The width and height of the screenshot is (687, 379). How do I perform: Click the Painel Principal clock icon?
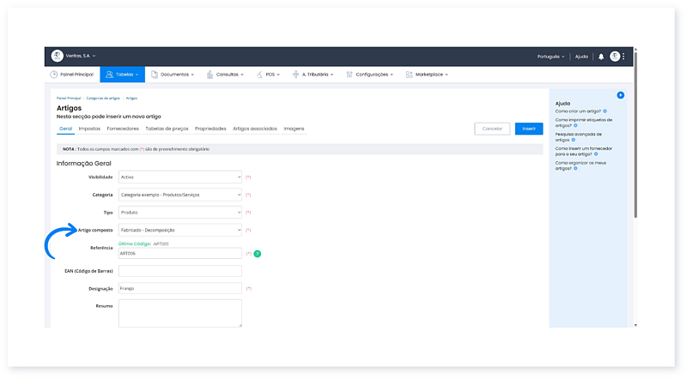54,75
